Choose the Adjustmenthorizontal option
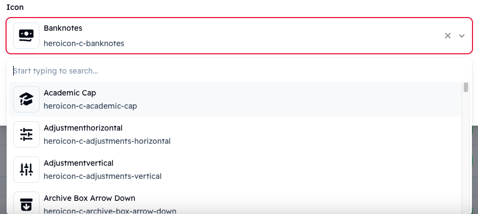The image size is (478, 214). pyautogui.click(x=235, y=134)
